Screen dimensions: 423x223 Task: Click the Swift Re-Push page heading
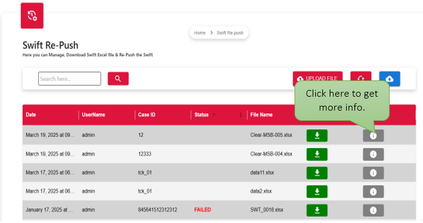pos(50,45)
